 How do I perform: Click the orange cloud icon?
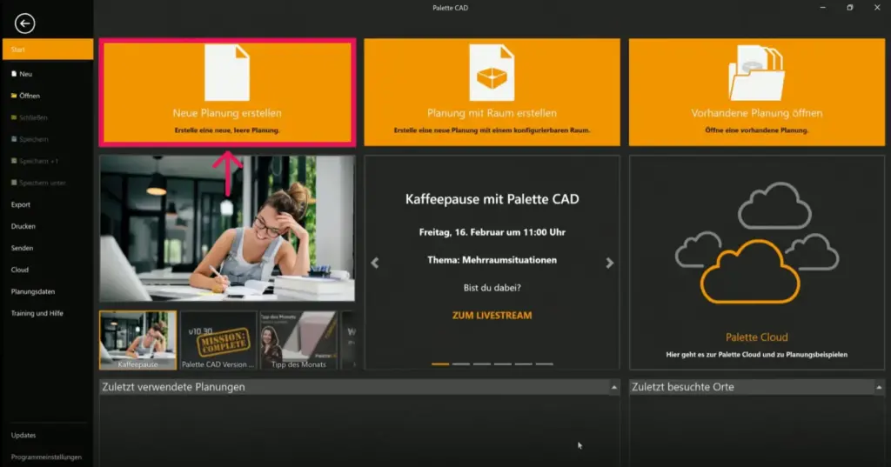pyautogui.click(x=750, y=271)
